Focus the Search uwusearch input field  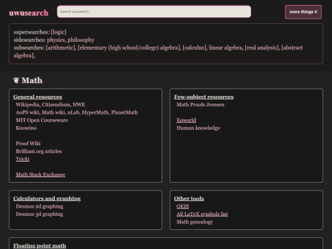click(154, 12)
